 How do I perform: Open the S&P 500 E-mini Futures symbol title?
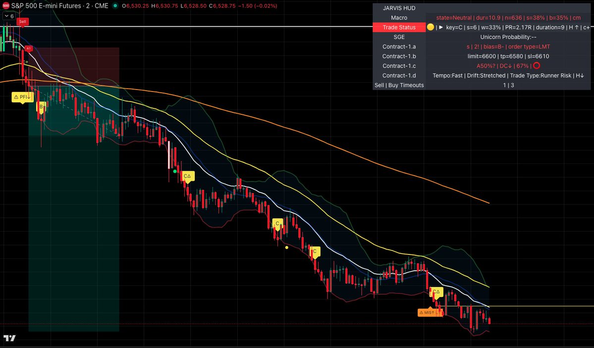point(46,5)
